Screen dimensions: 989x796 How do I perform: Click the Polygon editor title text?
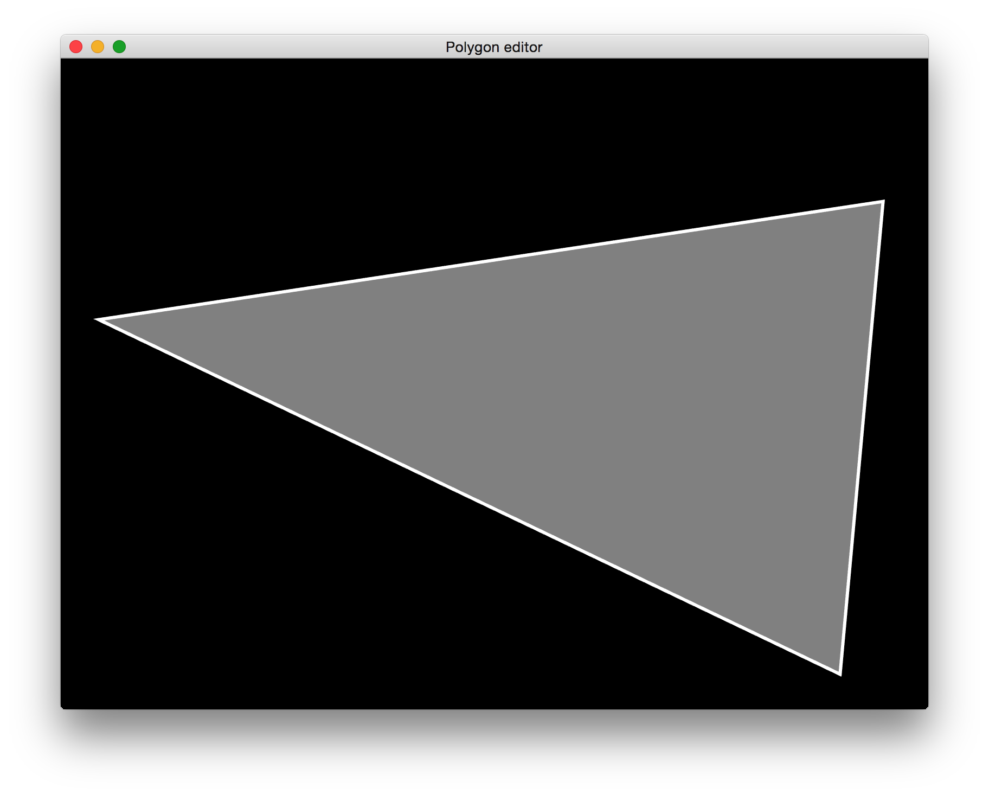pyautogui.click(x=493, y=47)
